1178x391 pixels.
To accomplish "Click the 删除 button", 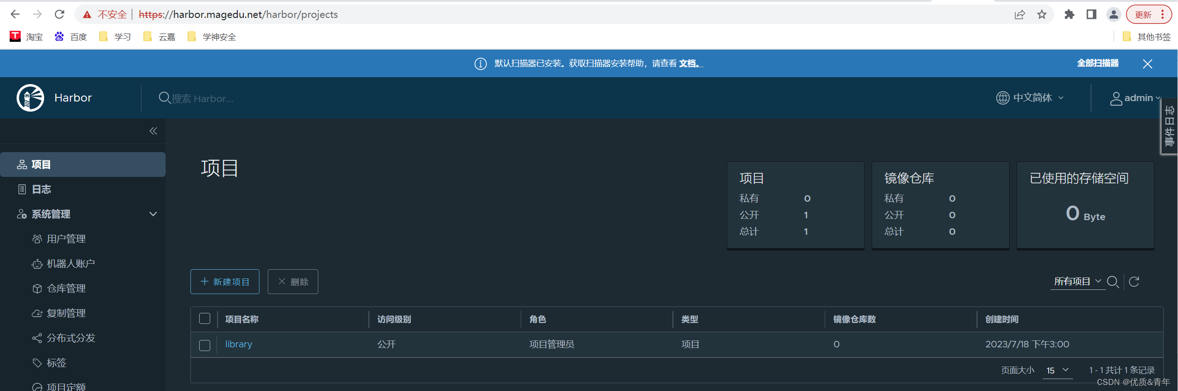I will click(293, 282).
